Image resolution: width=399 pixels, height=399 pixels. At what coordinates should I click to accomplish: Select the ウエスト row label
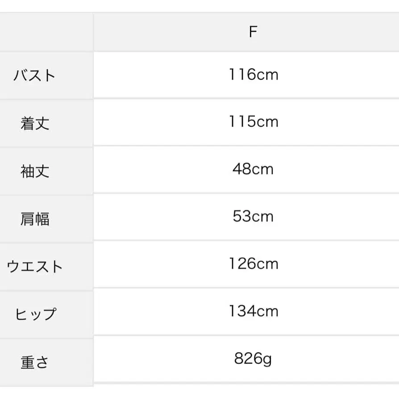click(34, 266)
